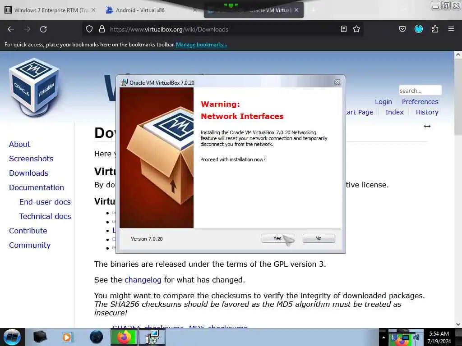Click page scrollbar up arrow
Screen dimensions: 462x346
click(458, 55)
